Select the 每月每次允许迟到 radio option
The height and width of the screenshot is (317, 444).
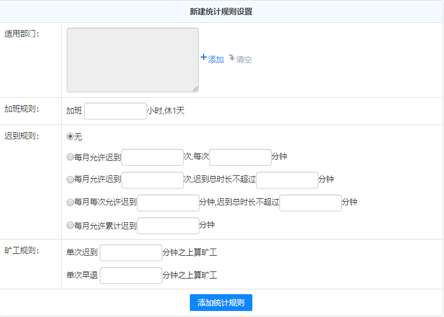tap(70, 202)
